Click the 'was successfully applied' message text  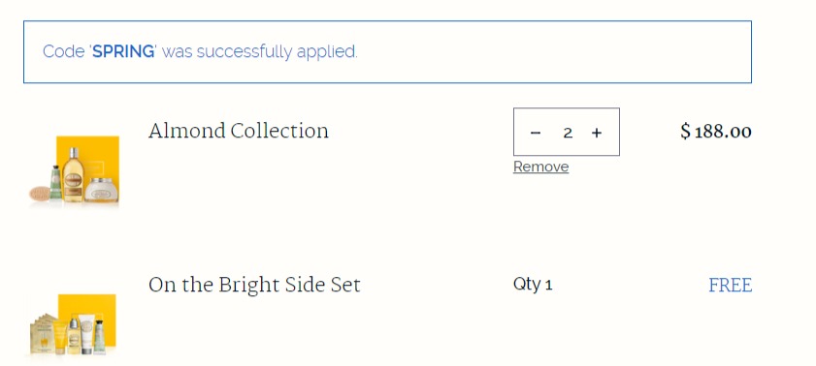(260, 52)
